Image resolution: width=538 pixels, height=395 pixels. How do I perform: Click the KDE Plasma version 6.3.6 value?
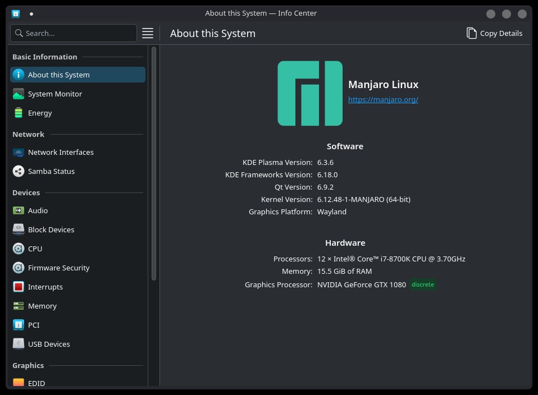click(325, 162)
